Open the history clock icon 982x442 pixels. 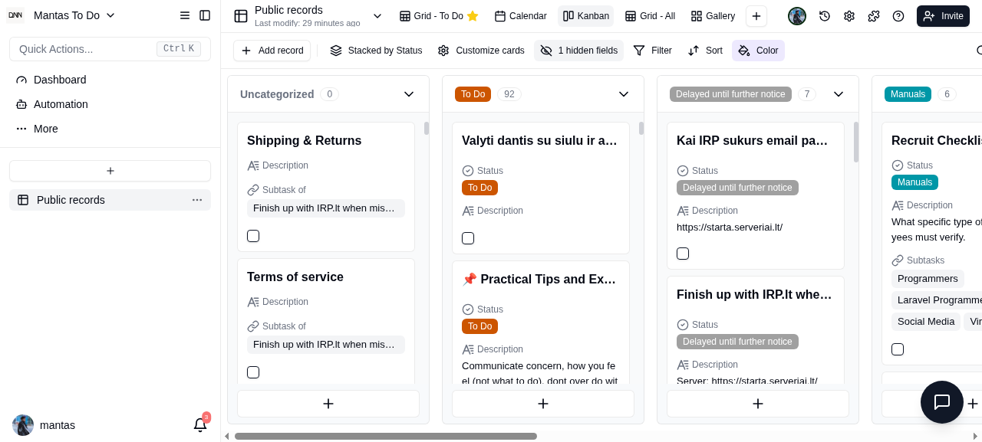[x=825, y=16]
